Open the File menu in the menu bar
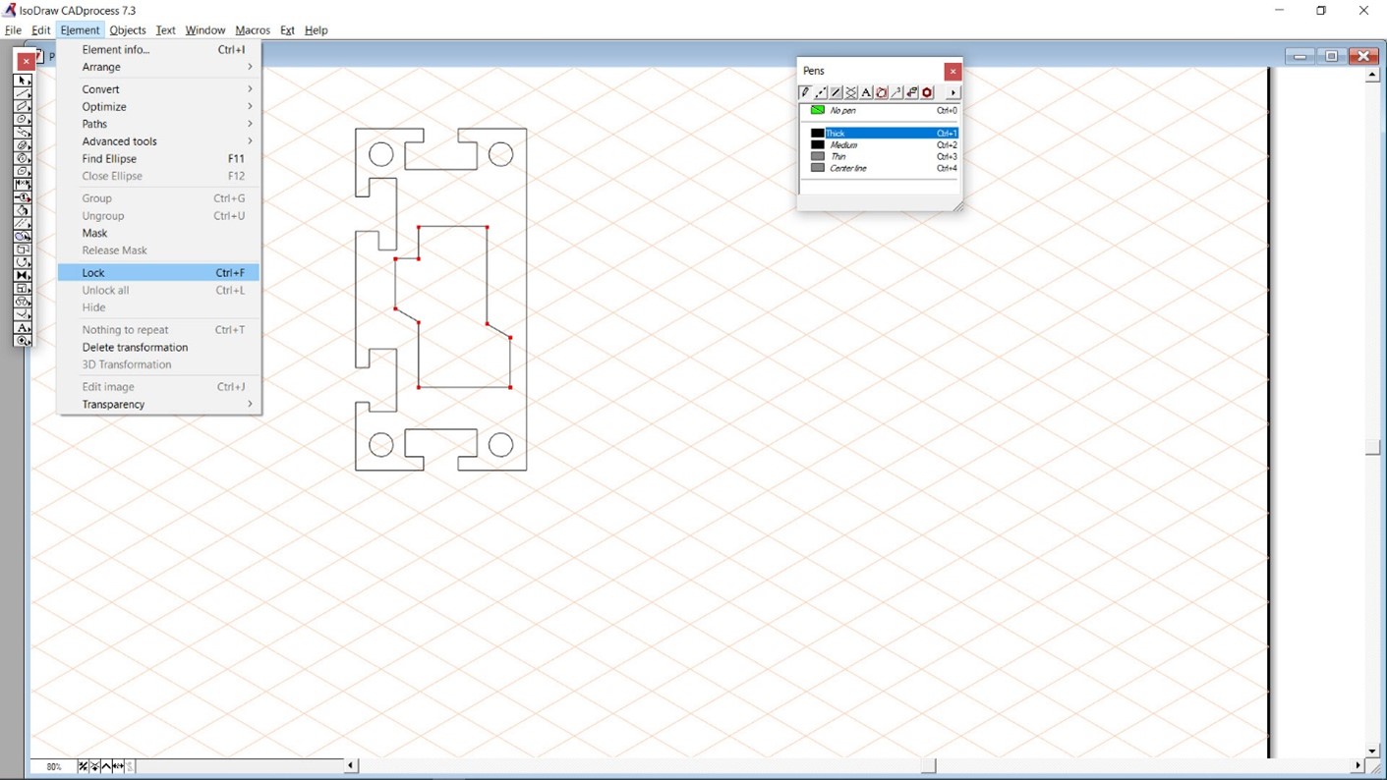 (13, 30)
